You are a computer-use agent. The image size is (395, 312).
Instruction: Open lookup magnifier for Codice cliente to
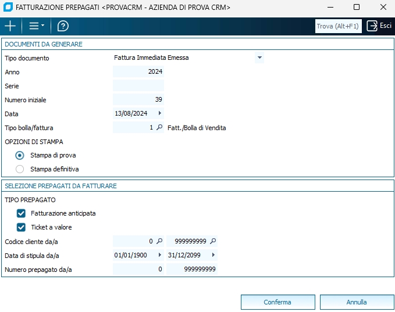pyautogui.click(x=213, y=241)
